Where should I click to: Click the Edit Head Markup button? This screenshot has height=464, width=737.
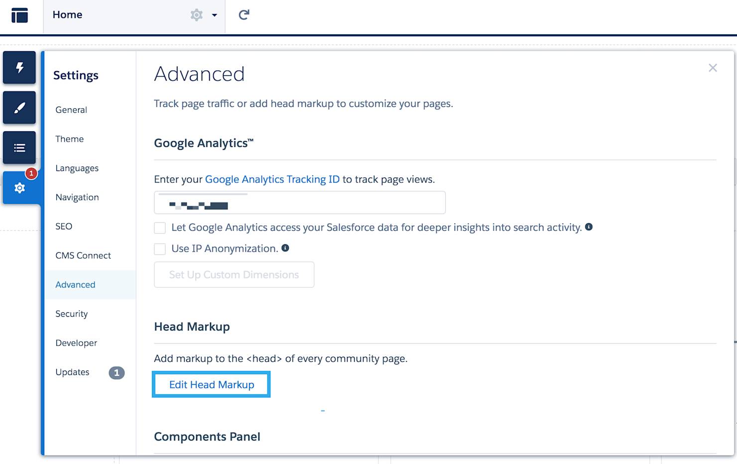coord(212,384)
